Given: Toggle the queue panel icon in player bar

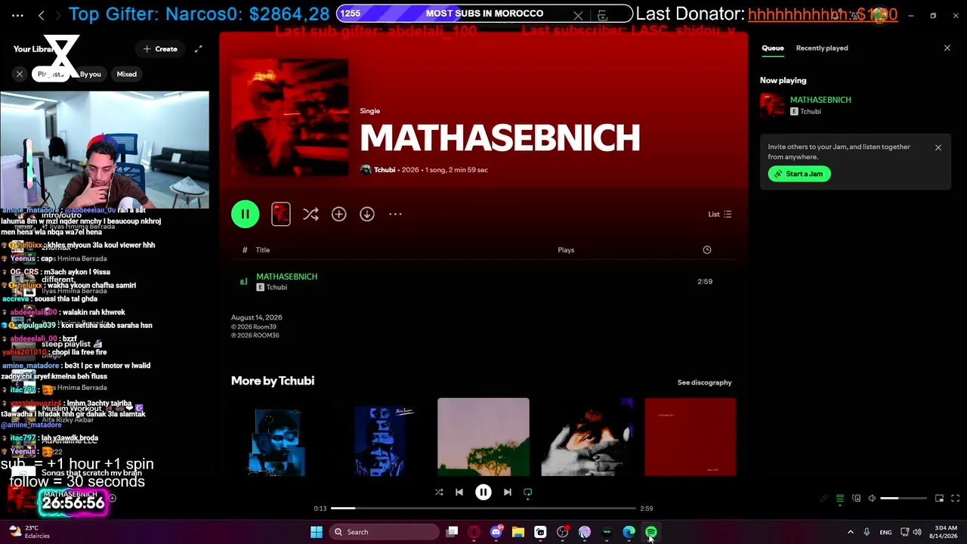Looking at the screenshot, I should click(840, 499).
